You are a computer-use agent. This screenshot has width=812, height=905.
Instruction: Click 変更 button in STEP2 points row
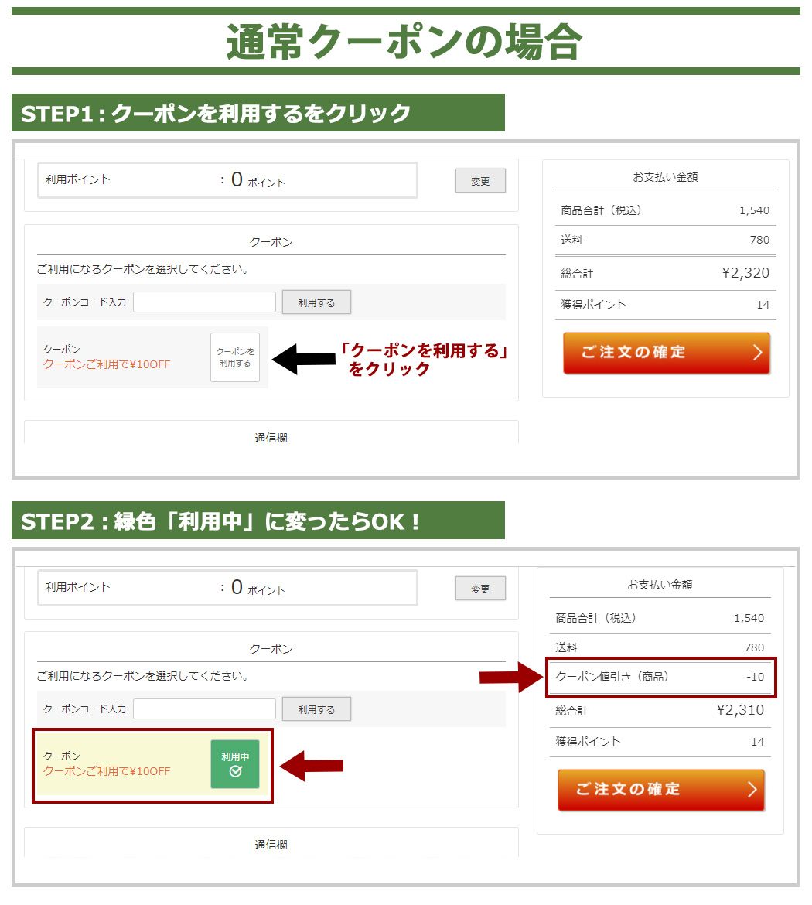click(x=480, y=588)
